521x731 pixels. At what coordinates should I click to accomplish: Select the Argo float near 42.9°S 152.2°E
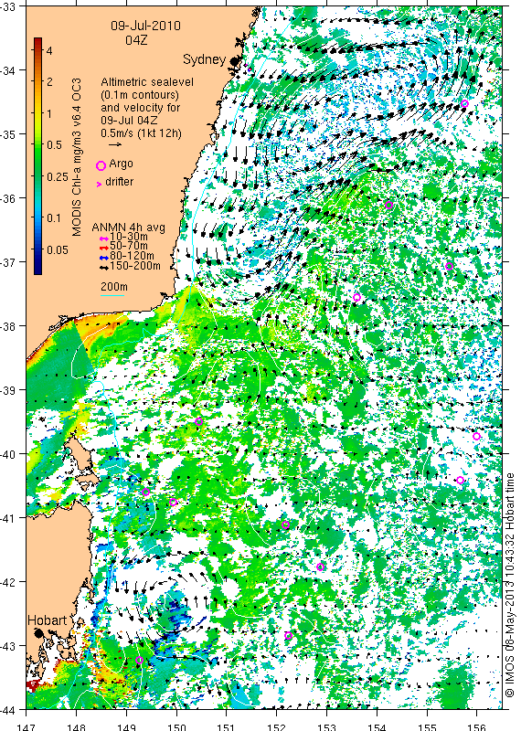(288, 635)
